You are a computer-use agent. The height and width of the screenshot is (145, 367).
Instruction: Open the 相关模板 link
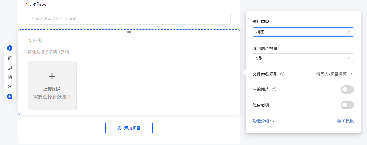[345, 121]
